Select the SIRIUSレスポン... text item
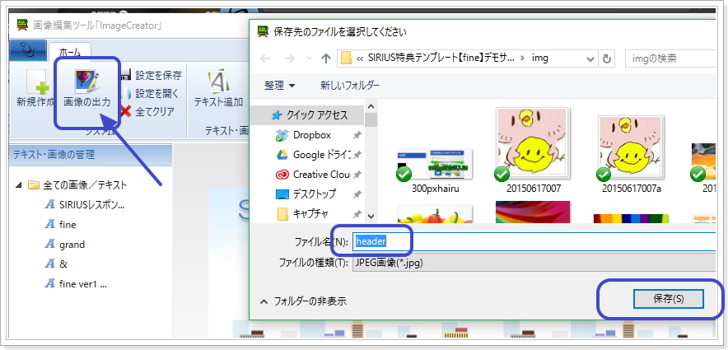The height and width of the screenshot is (350, 728). pyautogui.click(x=85, y=205)
